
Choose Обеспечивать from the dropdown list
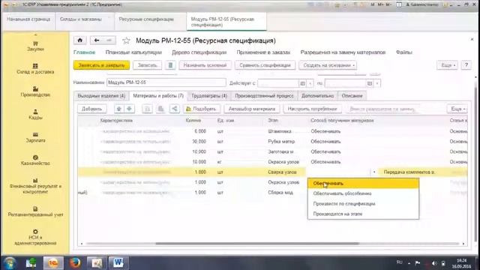(x=363, y=183)
